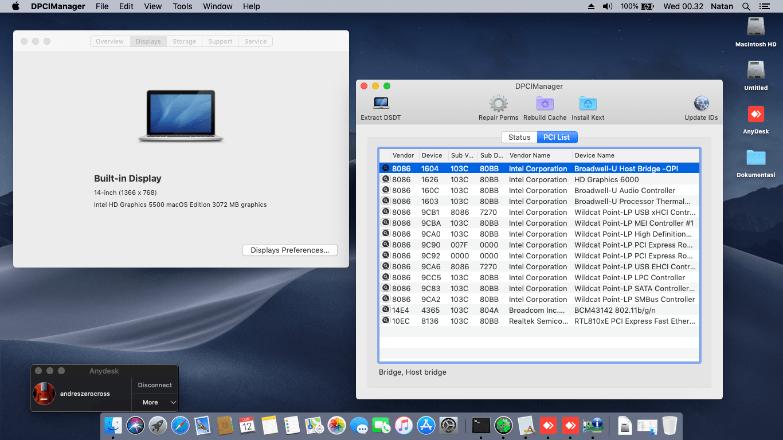Image resolution: width=783 pixels, height=440 pixels.
Task: Select the PCI List tab
Action: (557, 137)
